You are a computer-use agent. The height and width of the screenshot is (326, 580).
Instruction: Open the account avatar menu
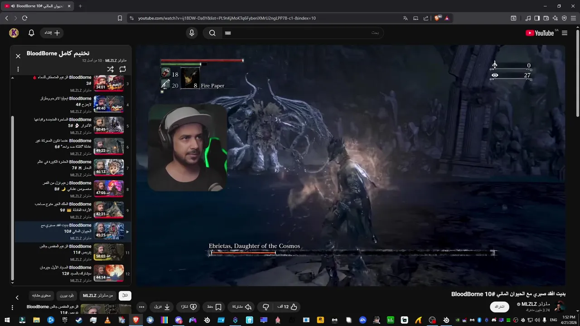click(14, 33)
